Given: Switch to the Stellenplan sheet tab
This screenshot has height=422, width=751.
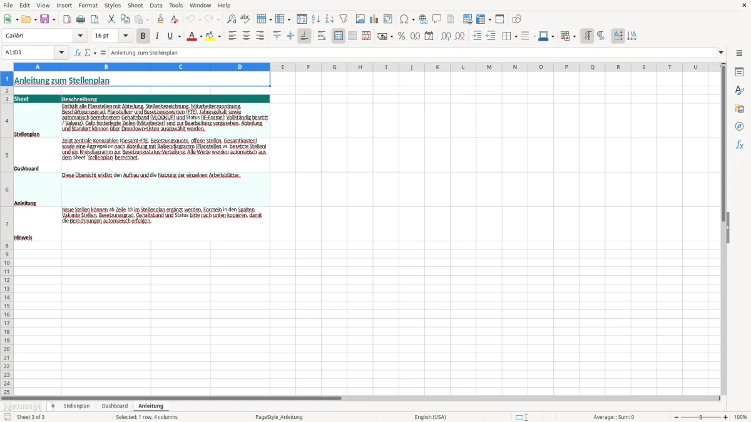Looking at the screenshot, I should [x=76, y=406].
